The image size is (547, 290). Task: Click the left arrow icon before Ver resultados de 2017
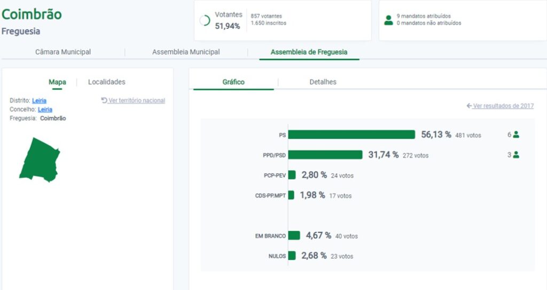[469, 106]
